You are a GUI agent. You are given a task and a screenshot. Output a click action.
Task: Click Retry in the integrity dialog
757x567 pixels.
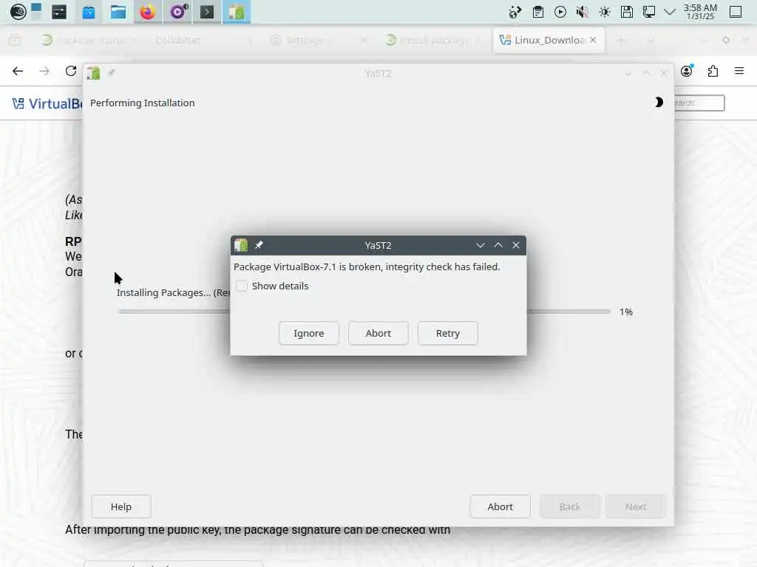[448, 333]
